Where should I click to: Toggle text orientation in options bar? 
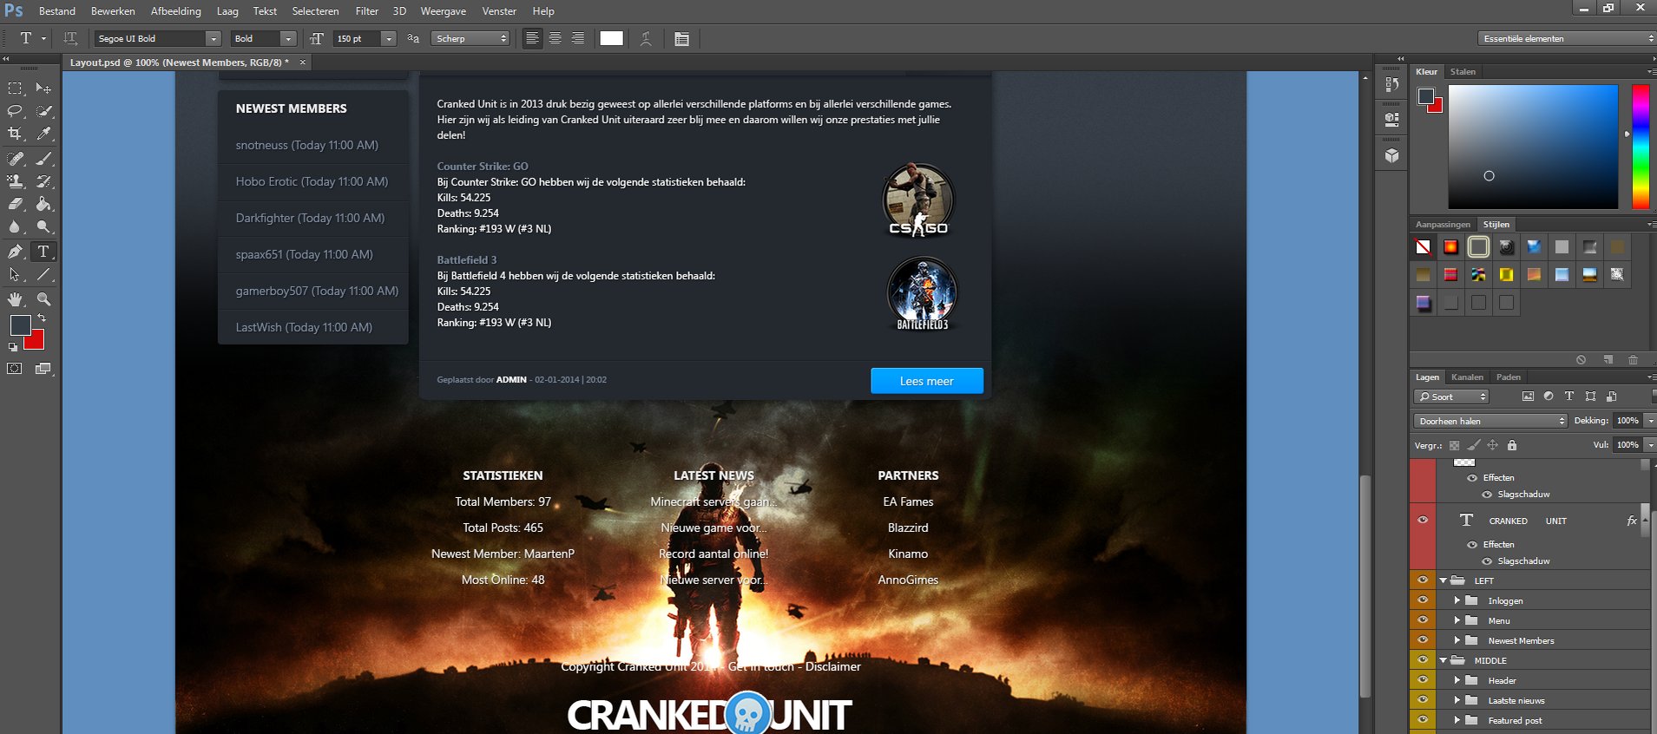[x=70, y=38]
